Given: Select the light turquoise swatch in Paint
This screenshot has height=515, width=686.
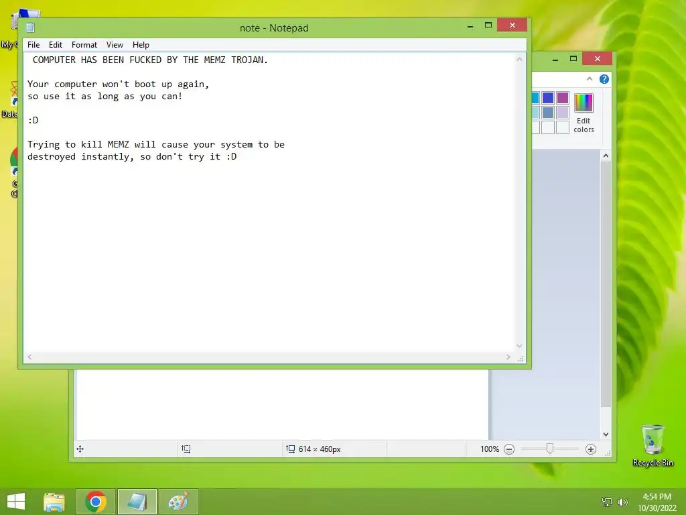Looking at the screenshot, I should pos(535,113).
